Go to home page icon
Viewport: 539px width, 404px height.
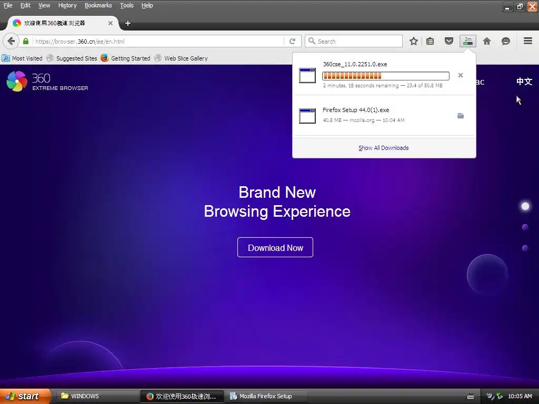(487, 41)
